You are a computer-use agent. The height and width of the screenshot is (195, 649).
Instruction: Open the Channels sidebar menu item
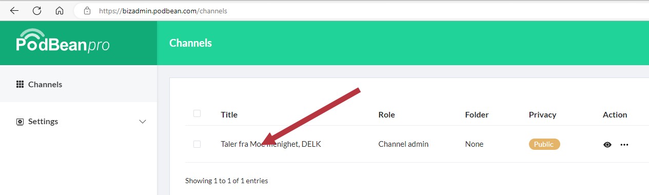pos(78,84)
